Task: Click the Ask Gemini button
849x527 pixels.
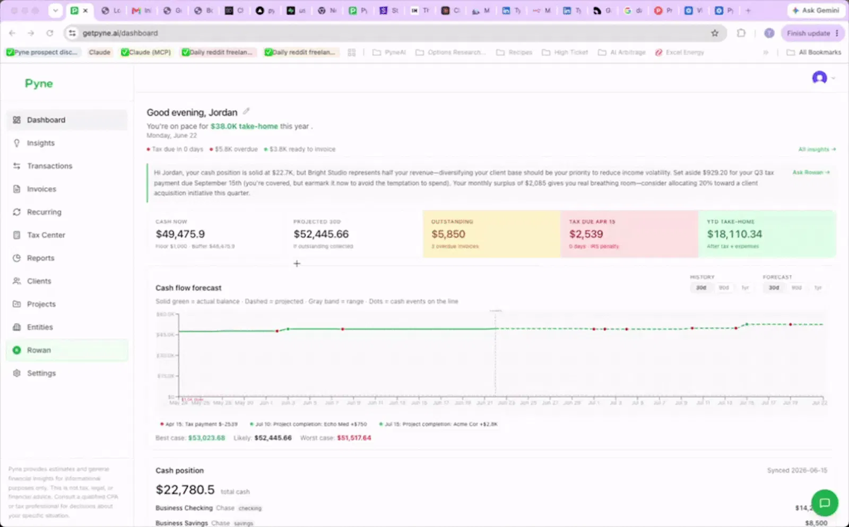Action: click(x=816, y=10)
